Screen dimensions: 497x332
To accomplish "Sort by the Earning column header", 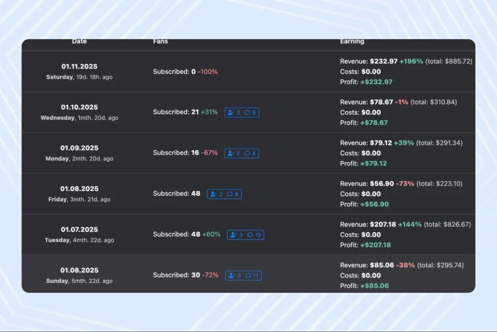I will coord(352,41).
